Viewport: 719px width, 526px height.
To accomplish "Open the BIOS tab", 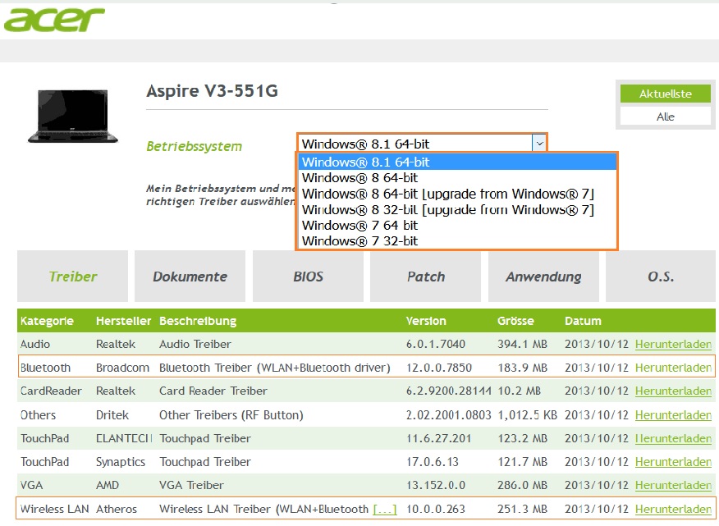I will tap(308, 276).
